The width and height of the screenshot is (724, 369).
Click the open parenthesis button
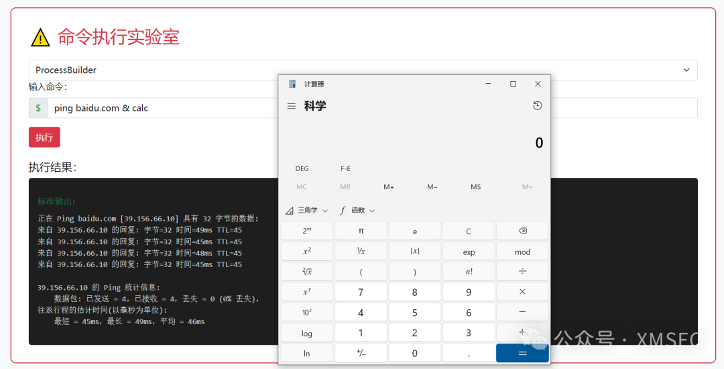[361, 272]
